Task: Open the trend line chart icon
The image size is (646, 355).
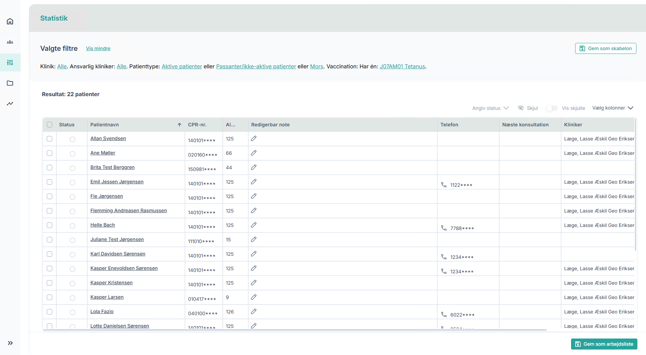Action: pyautogui.click(x=10, y=104)
